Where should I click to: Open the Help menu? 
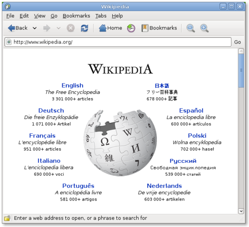[117, 16]
